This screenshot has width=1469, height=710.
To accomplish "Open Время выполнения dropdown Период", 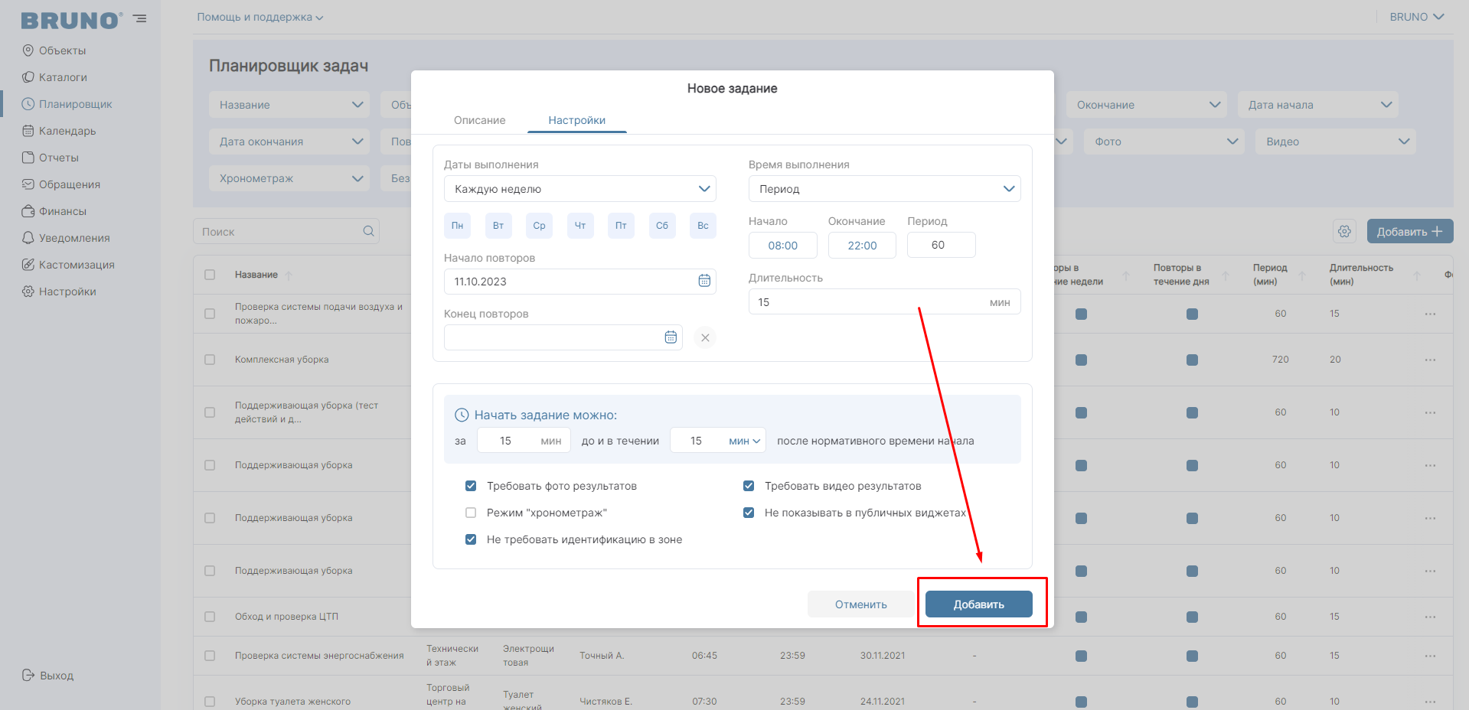I will click(x=885, y=189).
